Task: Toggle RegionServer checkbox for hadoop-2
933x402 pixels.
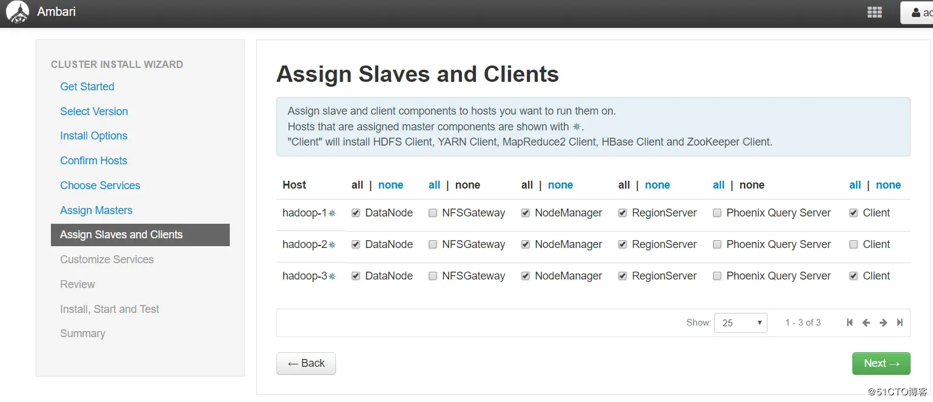Action: point(623,244)
